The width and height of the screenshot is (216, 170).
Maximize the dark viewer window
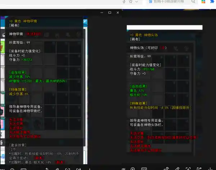pyautogui.click(x=110, y=13)
